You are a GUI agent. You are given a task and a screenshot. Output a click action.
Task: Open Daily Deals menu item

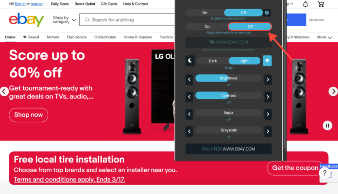(x=60, y=4)
